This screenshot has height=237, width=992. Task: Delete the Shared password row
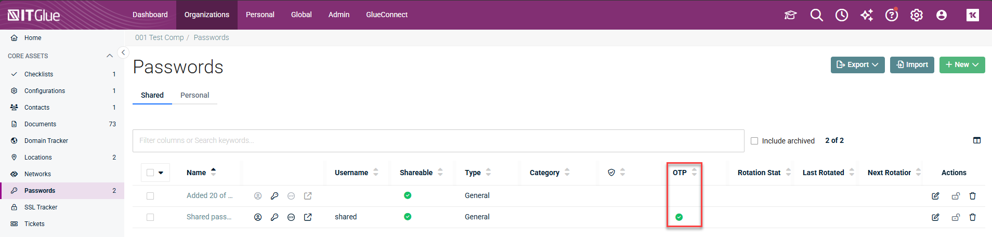pos(972,217)
